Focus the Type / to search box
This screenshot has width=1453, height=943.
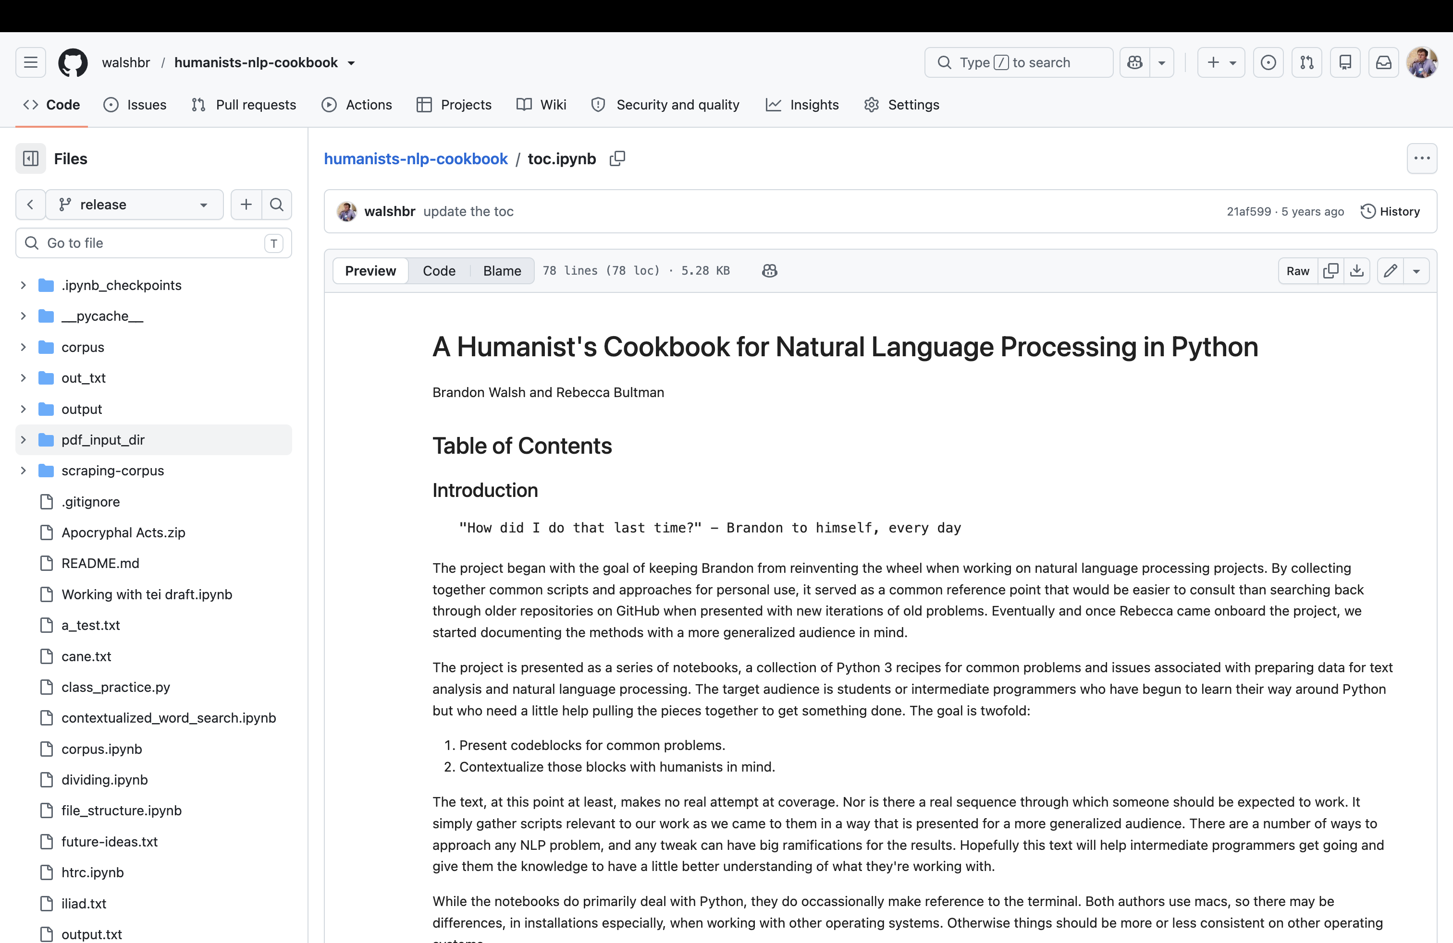click(1018, 62)
